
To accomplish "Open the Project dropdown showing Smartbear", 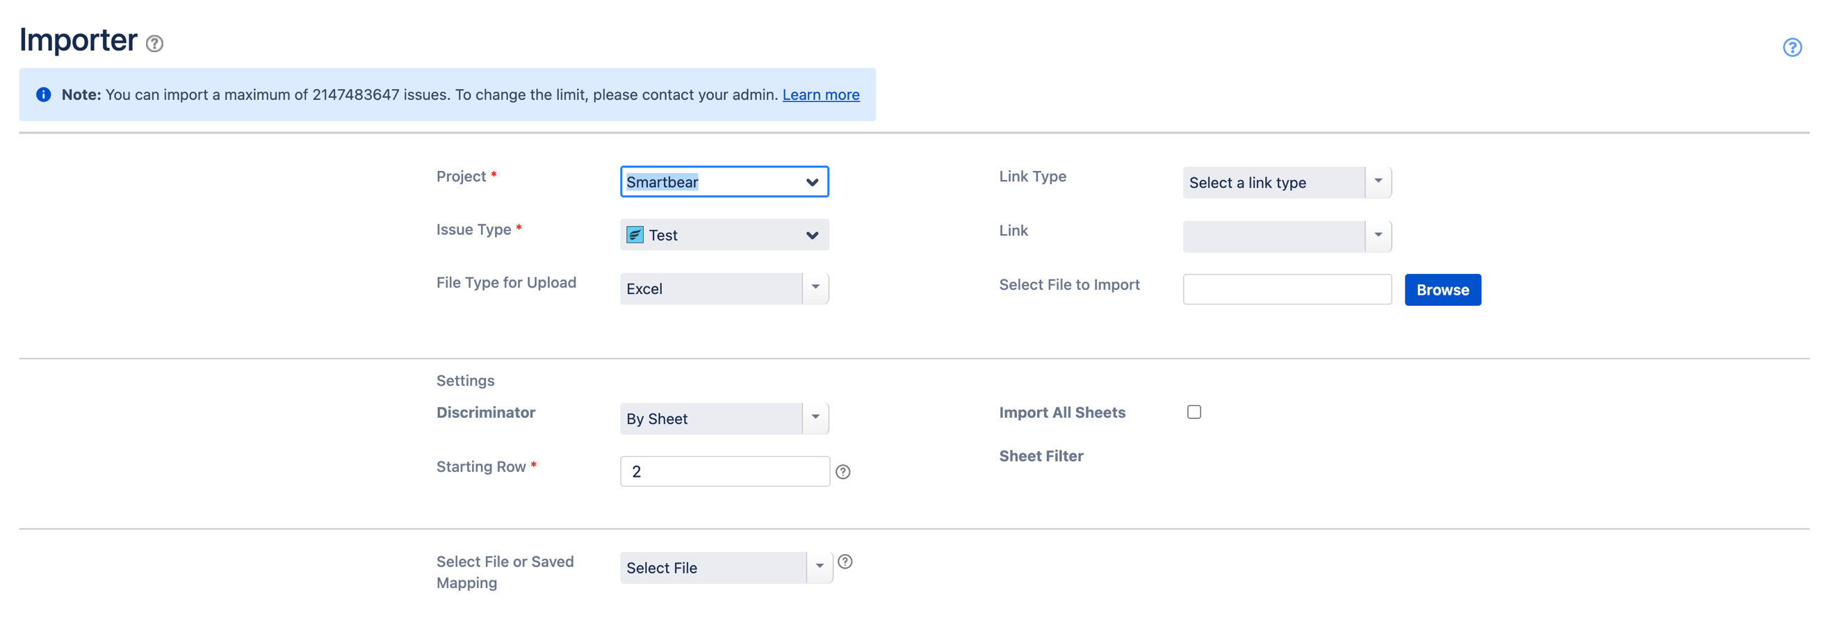I will pos(724,182).
